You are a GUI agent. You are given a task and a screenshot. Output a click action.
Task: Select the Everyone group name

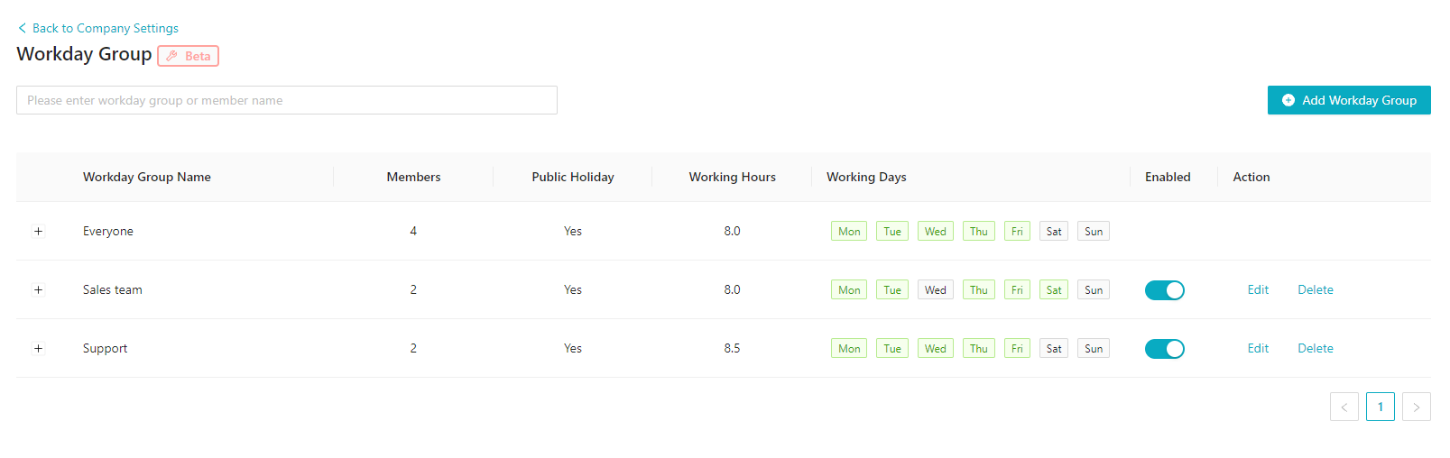[108, 231]
